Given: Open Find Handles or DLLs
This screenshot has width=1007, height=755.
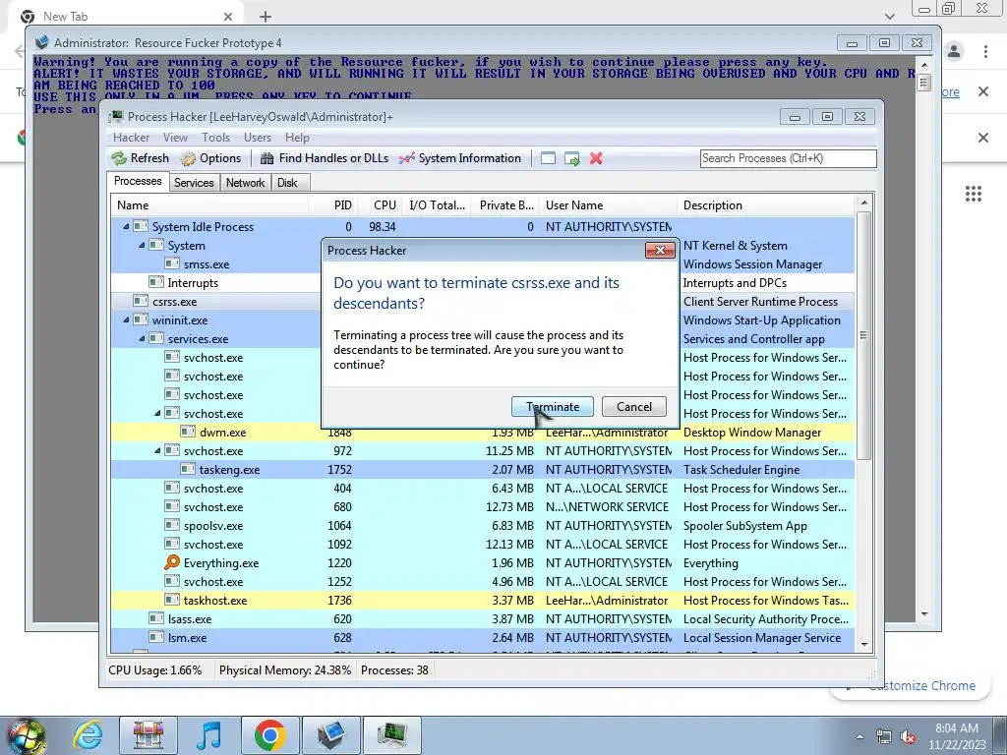Looking at the screenshot, I should point(325,158).
